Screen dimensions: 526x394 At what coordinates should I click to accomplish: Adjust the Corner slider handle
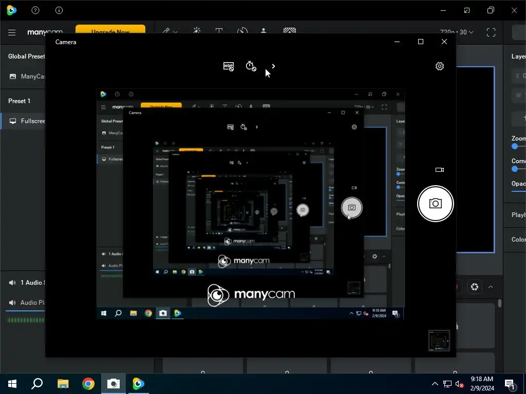(x=515, y=169)
